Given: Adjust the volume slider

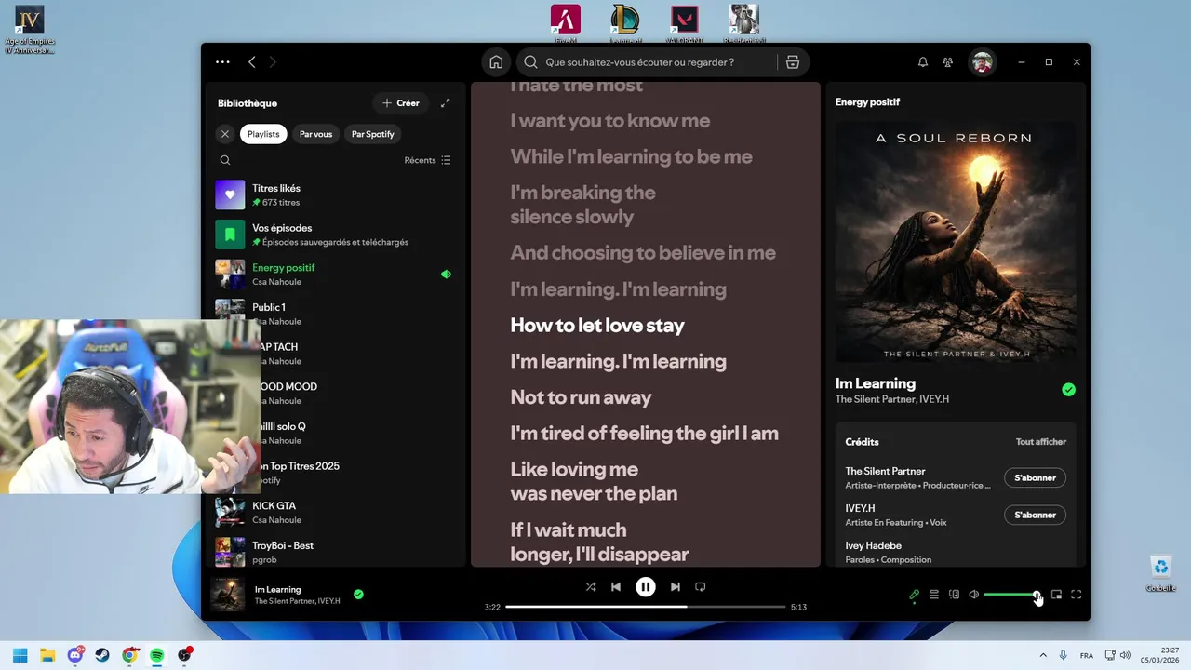Looking at the screenshot, I should (1012, 595).
